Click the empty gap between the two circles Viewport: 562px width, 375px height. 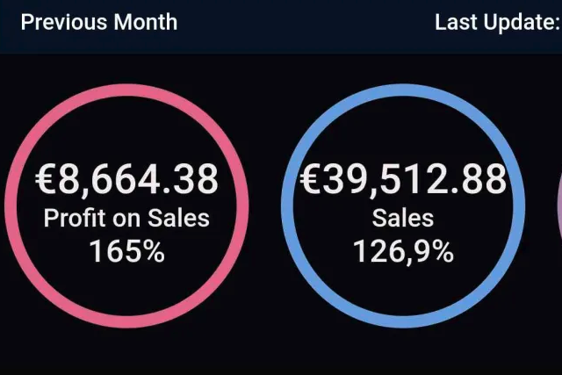[264, 206]
